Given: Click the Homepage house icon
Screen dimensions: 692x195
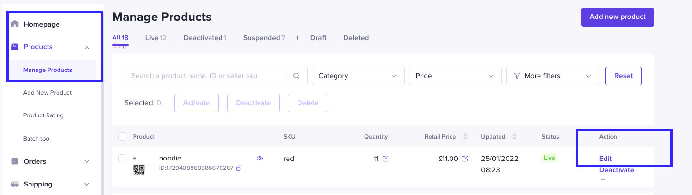Looking at the screenshot, I should [15, 24].
